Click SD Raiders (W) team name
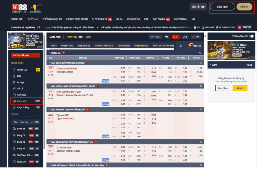The image size is (257, 169). pos(64,147)
